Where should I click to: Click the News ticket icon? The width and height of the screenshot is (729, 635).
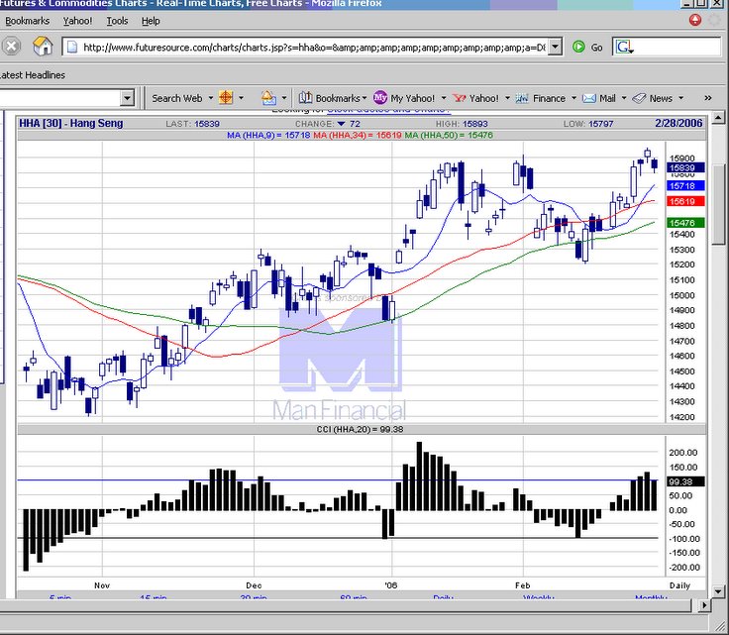[x=639, y=98]
